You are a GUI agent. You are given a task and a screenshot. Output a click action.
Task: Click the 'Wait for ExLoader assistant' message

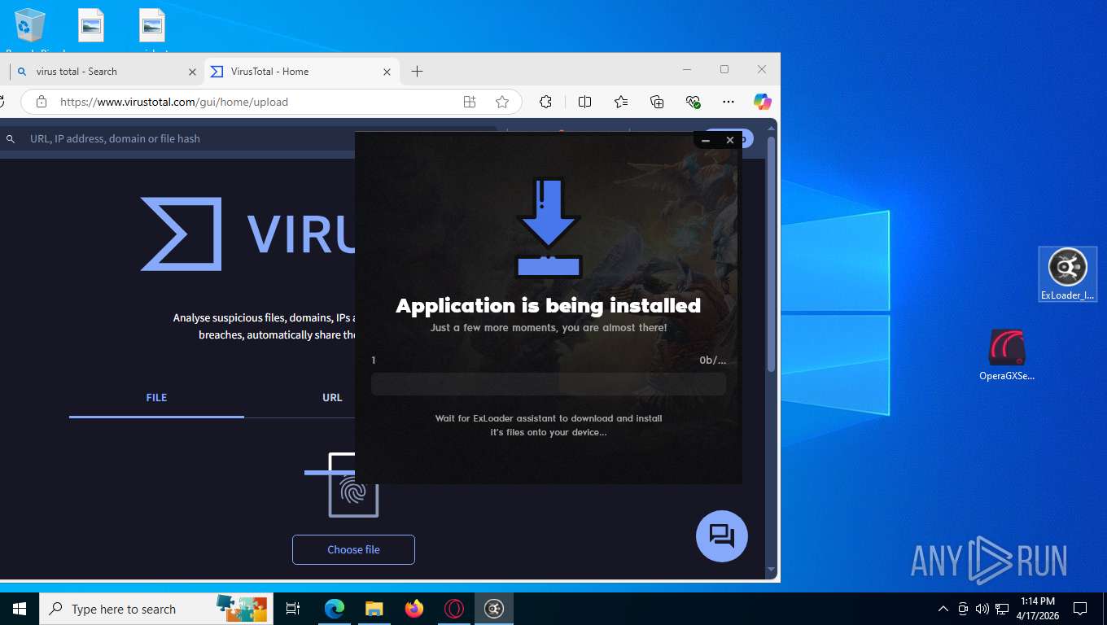(549, 425)
